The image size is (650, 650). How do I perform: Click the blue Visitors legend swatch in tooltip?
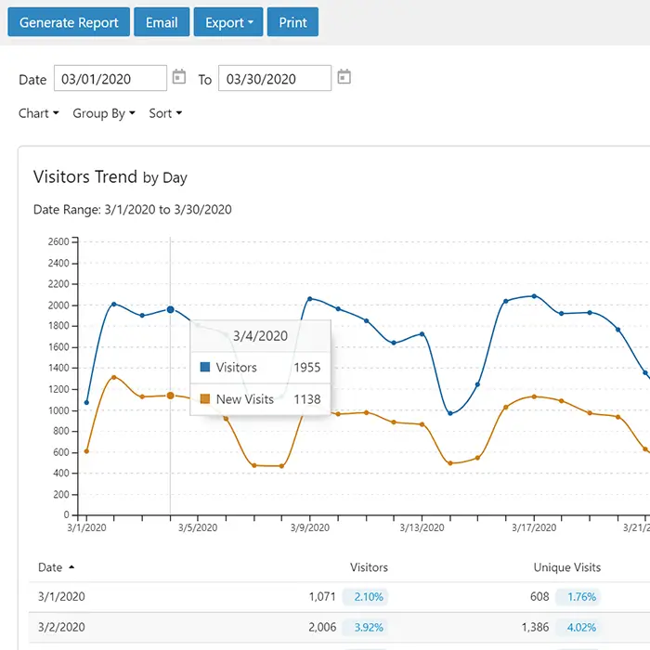click(205, 368)
